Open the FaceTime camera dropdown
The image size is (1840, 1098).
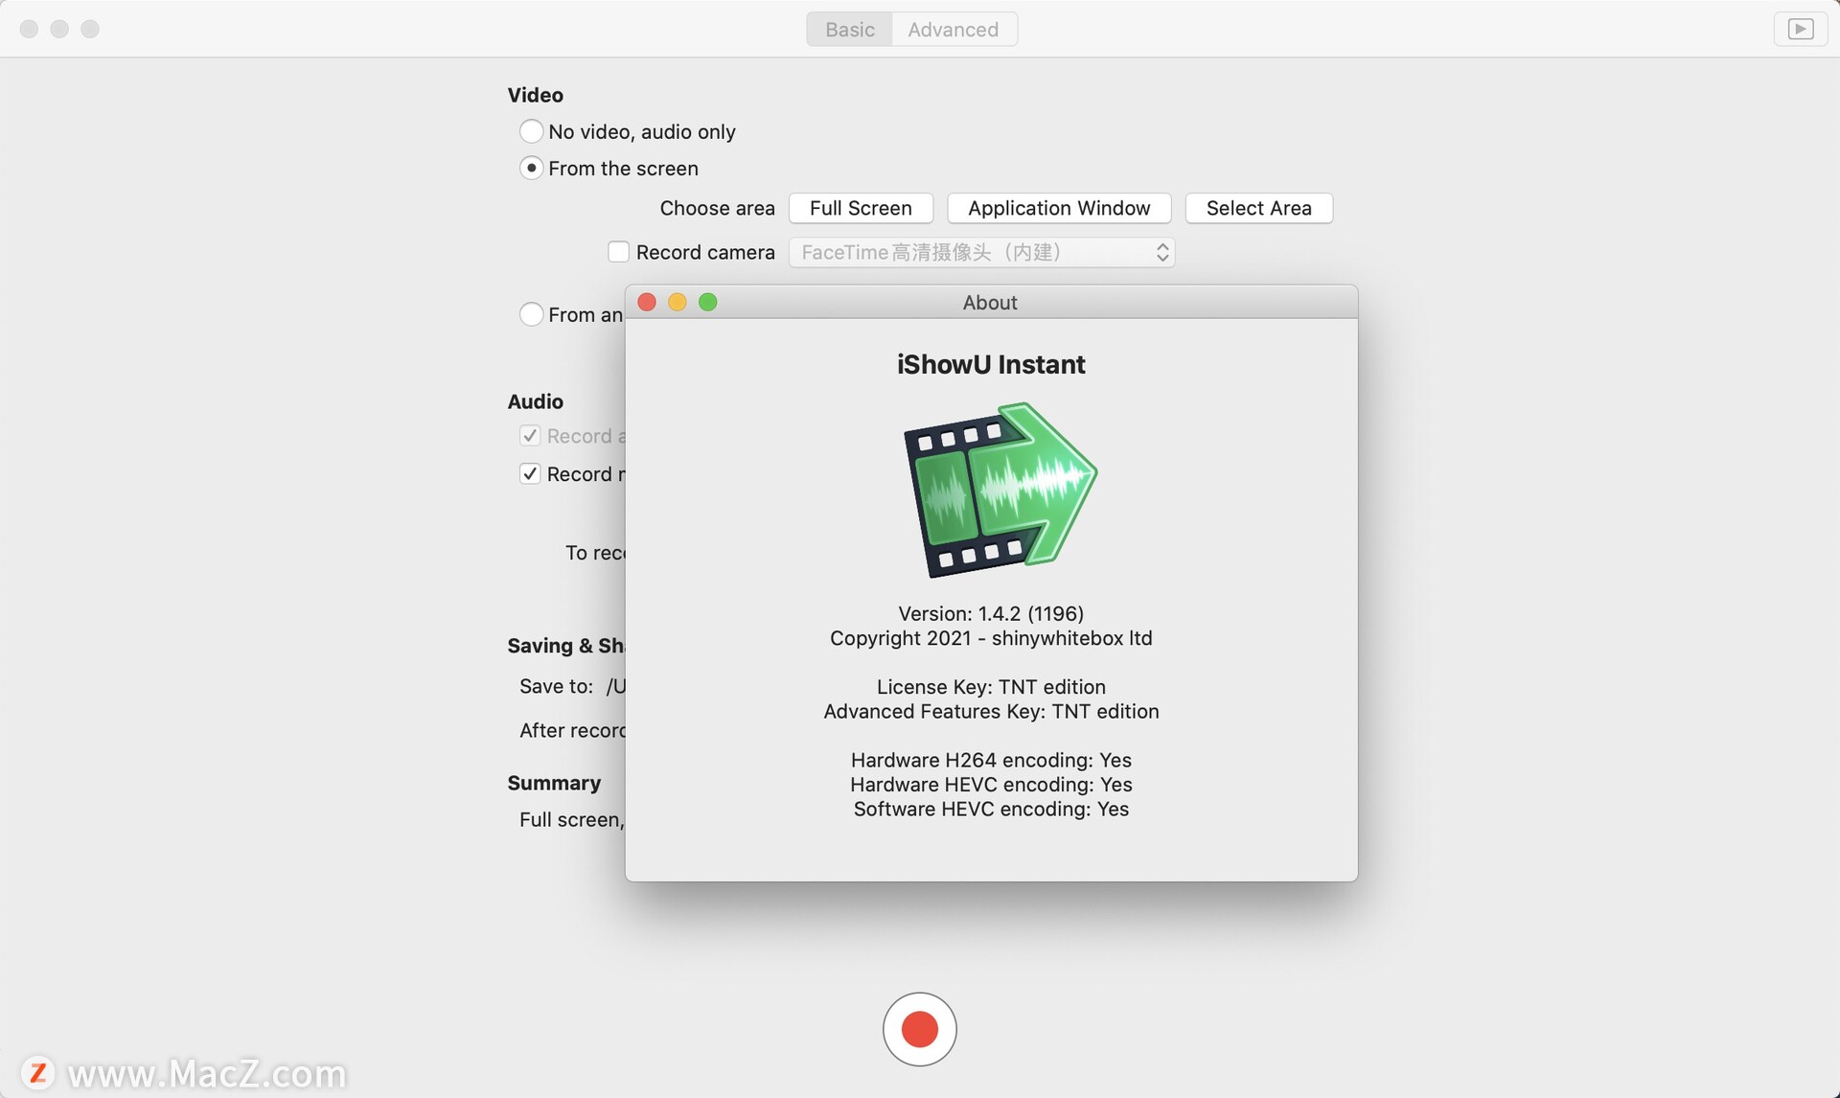pos(981,252)
